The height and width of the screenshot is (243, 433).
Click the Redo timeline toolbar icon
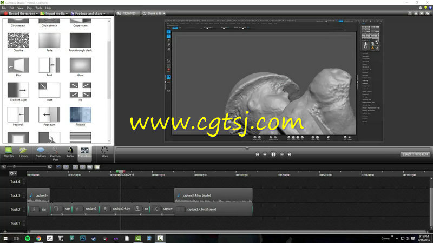click(x=66, y=167)
